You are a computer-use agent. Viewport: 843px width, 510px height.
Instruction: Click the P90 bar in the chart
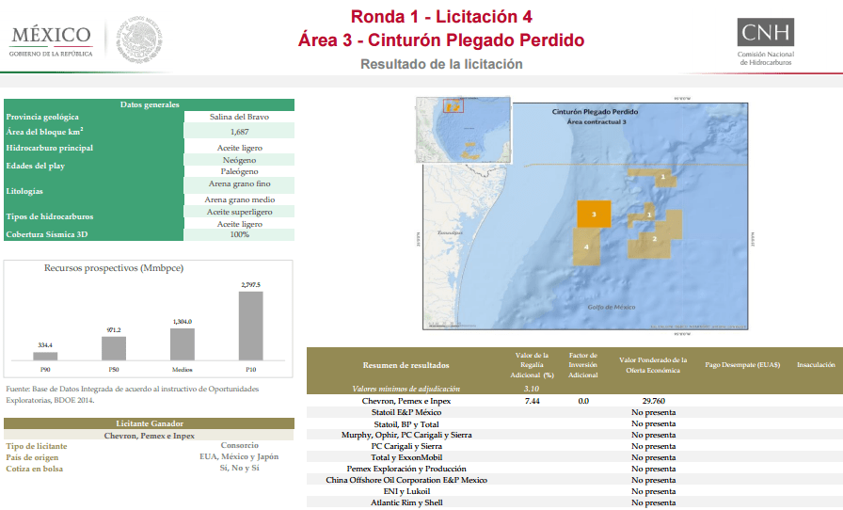(x=45, y=356)
